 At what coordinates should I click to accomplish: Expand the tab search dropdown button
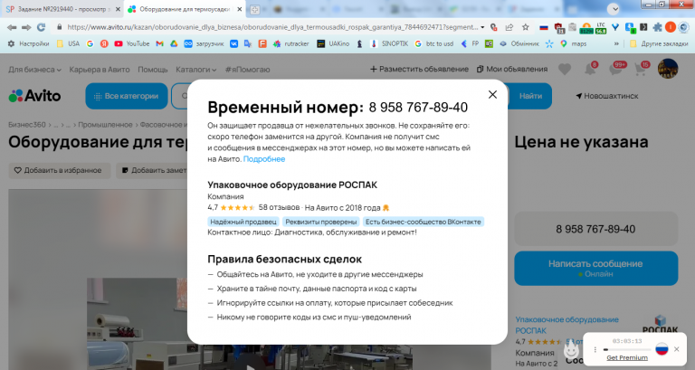(x=614, y=9)
